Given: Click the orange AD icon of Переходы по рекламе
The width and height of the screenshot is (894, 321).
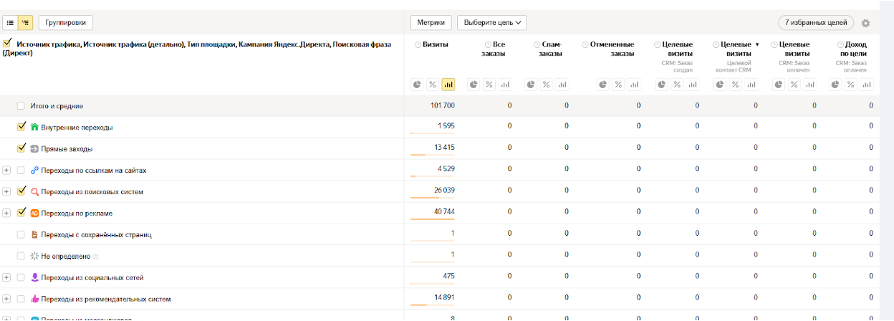Looking at the screenshot, I should coord(34,214).
